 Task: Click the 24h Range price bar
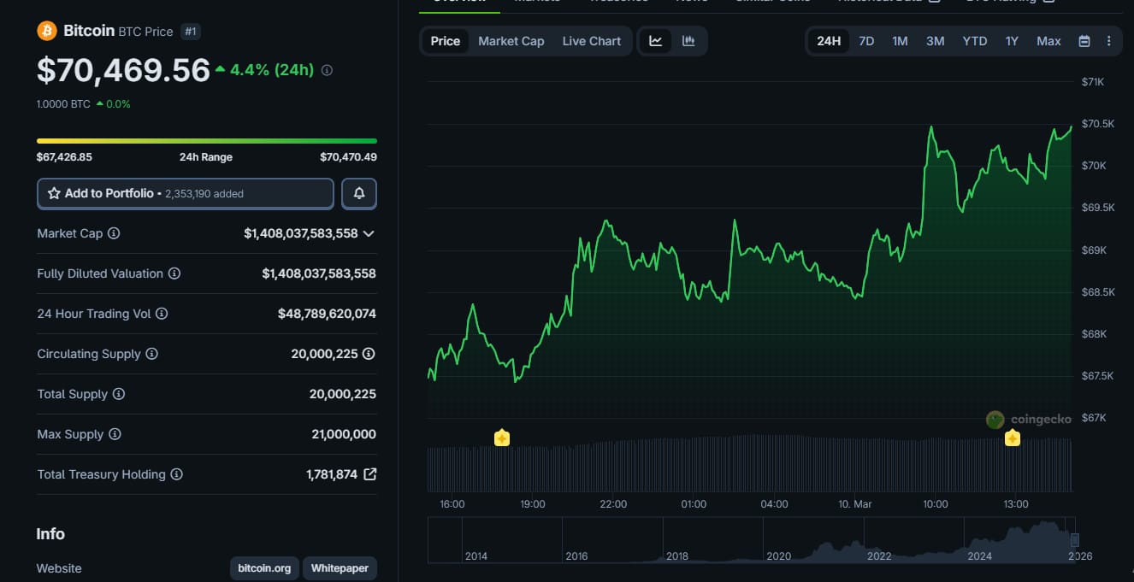207,141
